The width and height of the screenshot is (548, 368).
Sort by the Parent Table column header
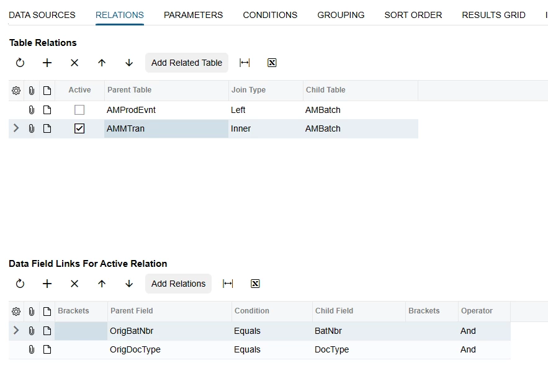(x=166, y=90)
